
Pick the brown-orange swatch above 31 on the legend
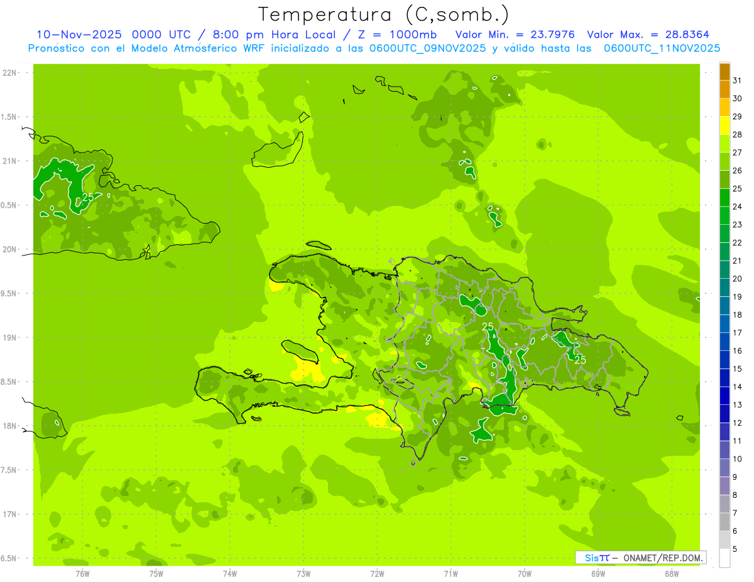point(724,72)
